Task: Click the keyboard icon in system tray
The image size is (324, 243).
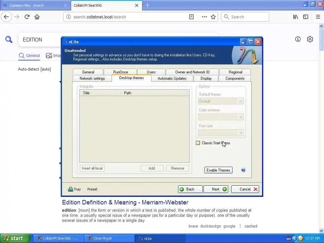Action: 289,239
